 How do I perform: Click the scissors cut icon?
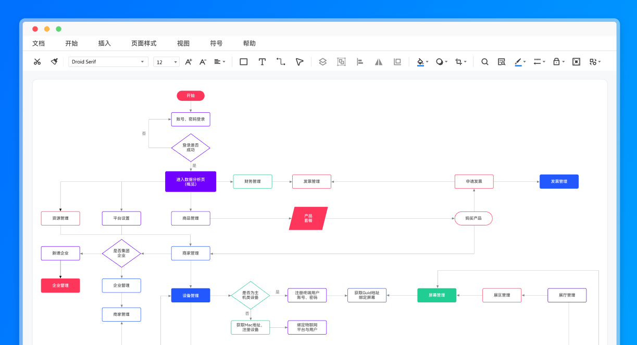point(37,62)
